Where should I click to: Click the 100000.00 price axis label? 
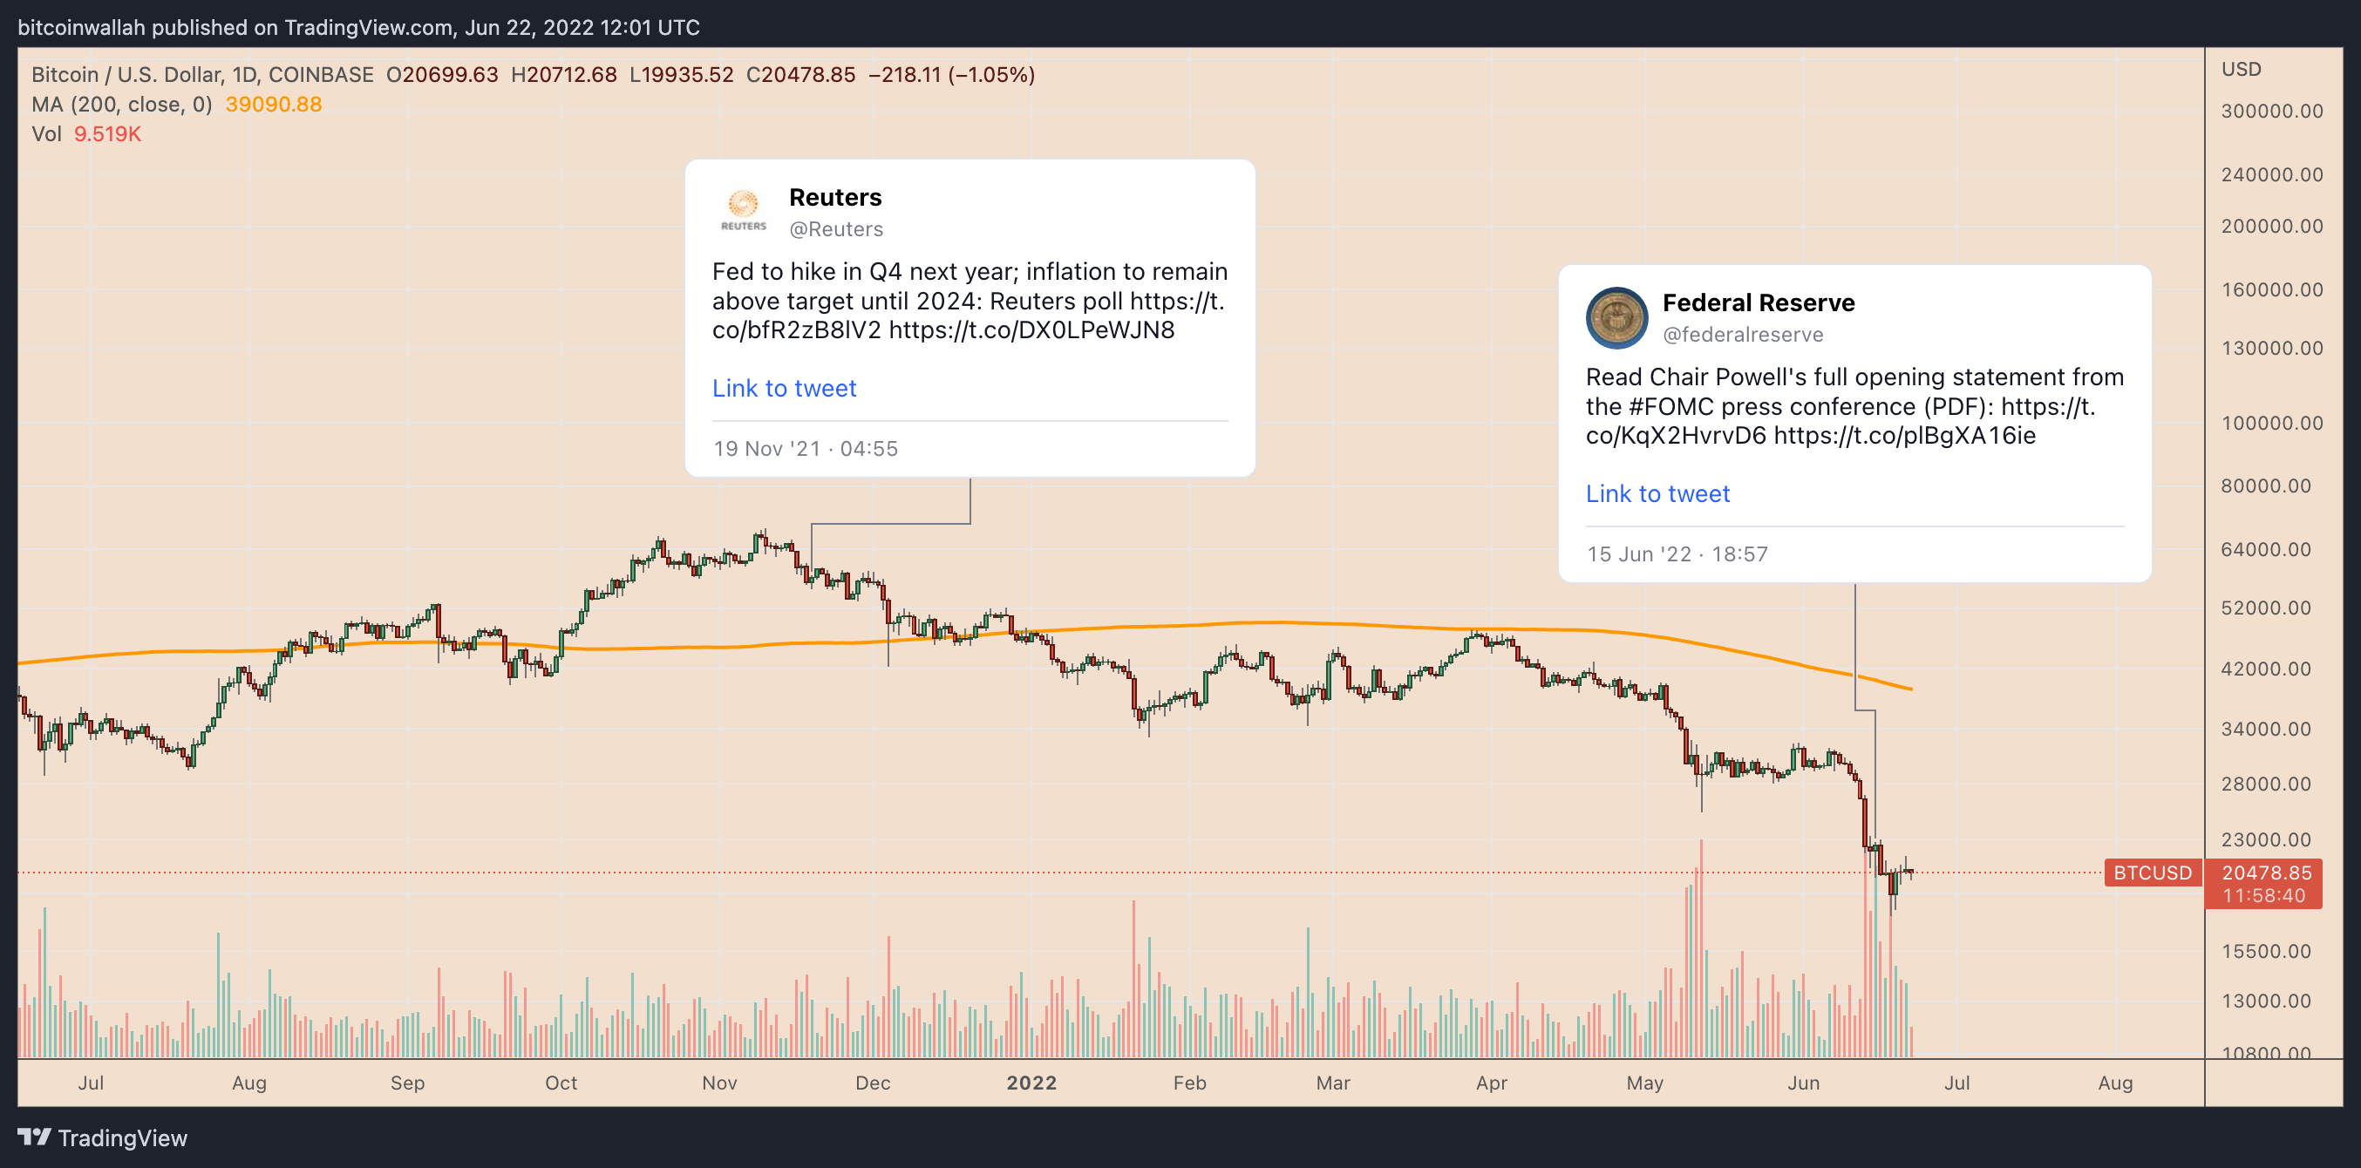[x=2271, y=423]
